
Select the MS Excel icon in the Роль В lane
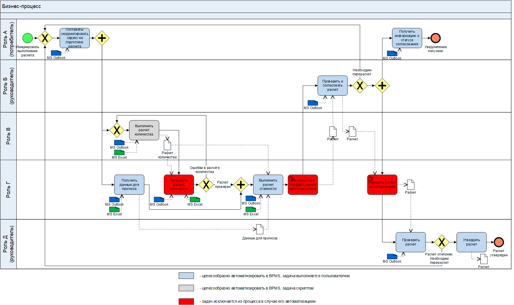click(x=119, y=152)
